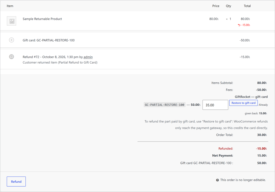
Task: Click the Net Payment label
Action: [223, 155]
